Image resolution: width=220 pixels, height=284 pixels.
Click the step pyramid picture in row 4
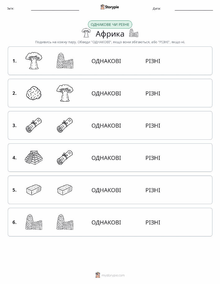tap(34, 157)
